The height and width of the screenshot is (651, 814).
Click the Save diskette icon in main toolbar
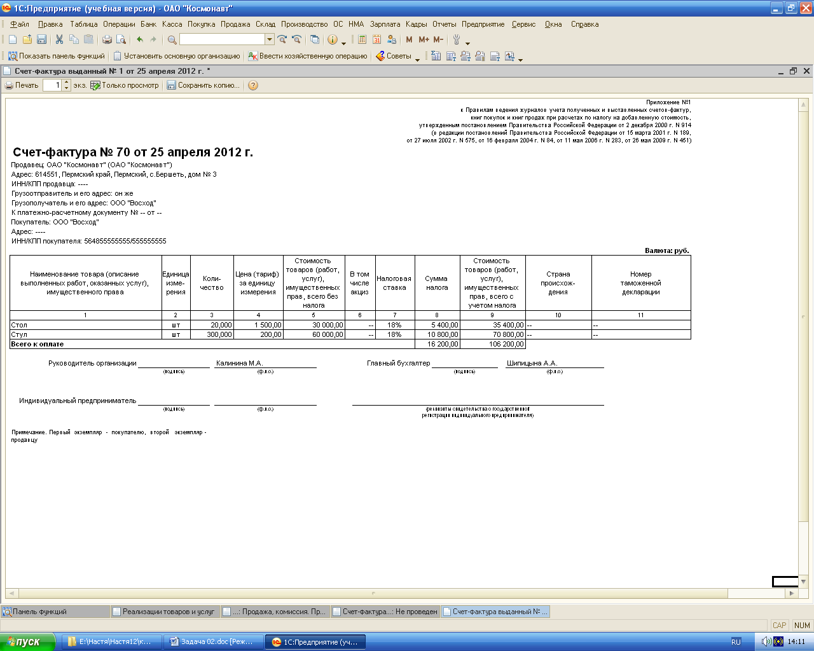point(42,39)
